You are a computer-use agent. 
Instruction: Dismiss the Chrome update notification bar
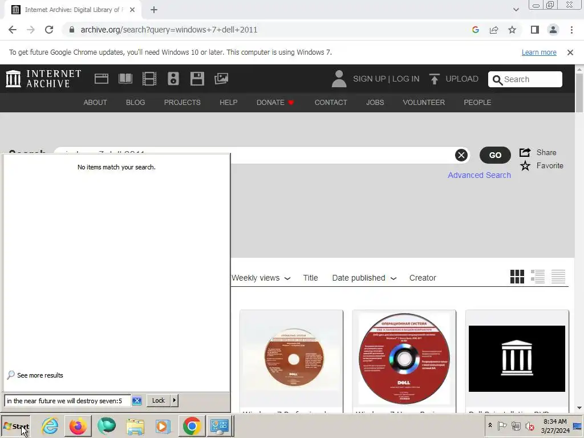pyautogui.click(x=570, y=52)
